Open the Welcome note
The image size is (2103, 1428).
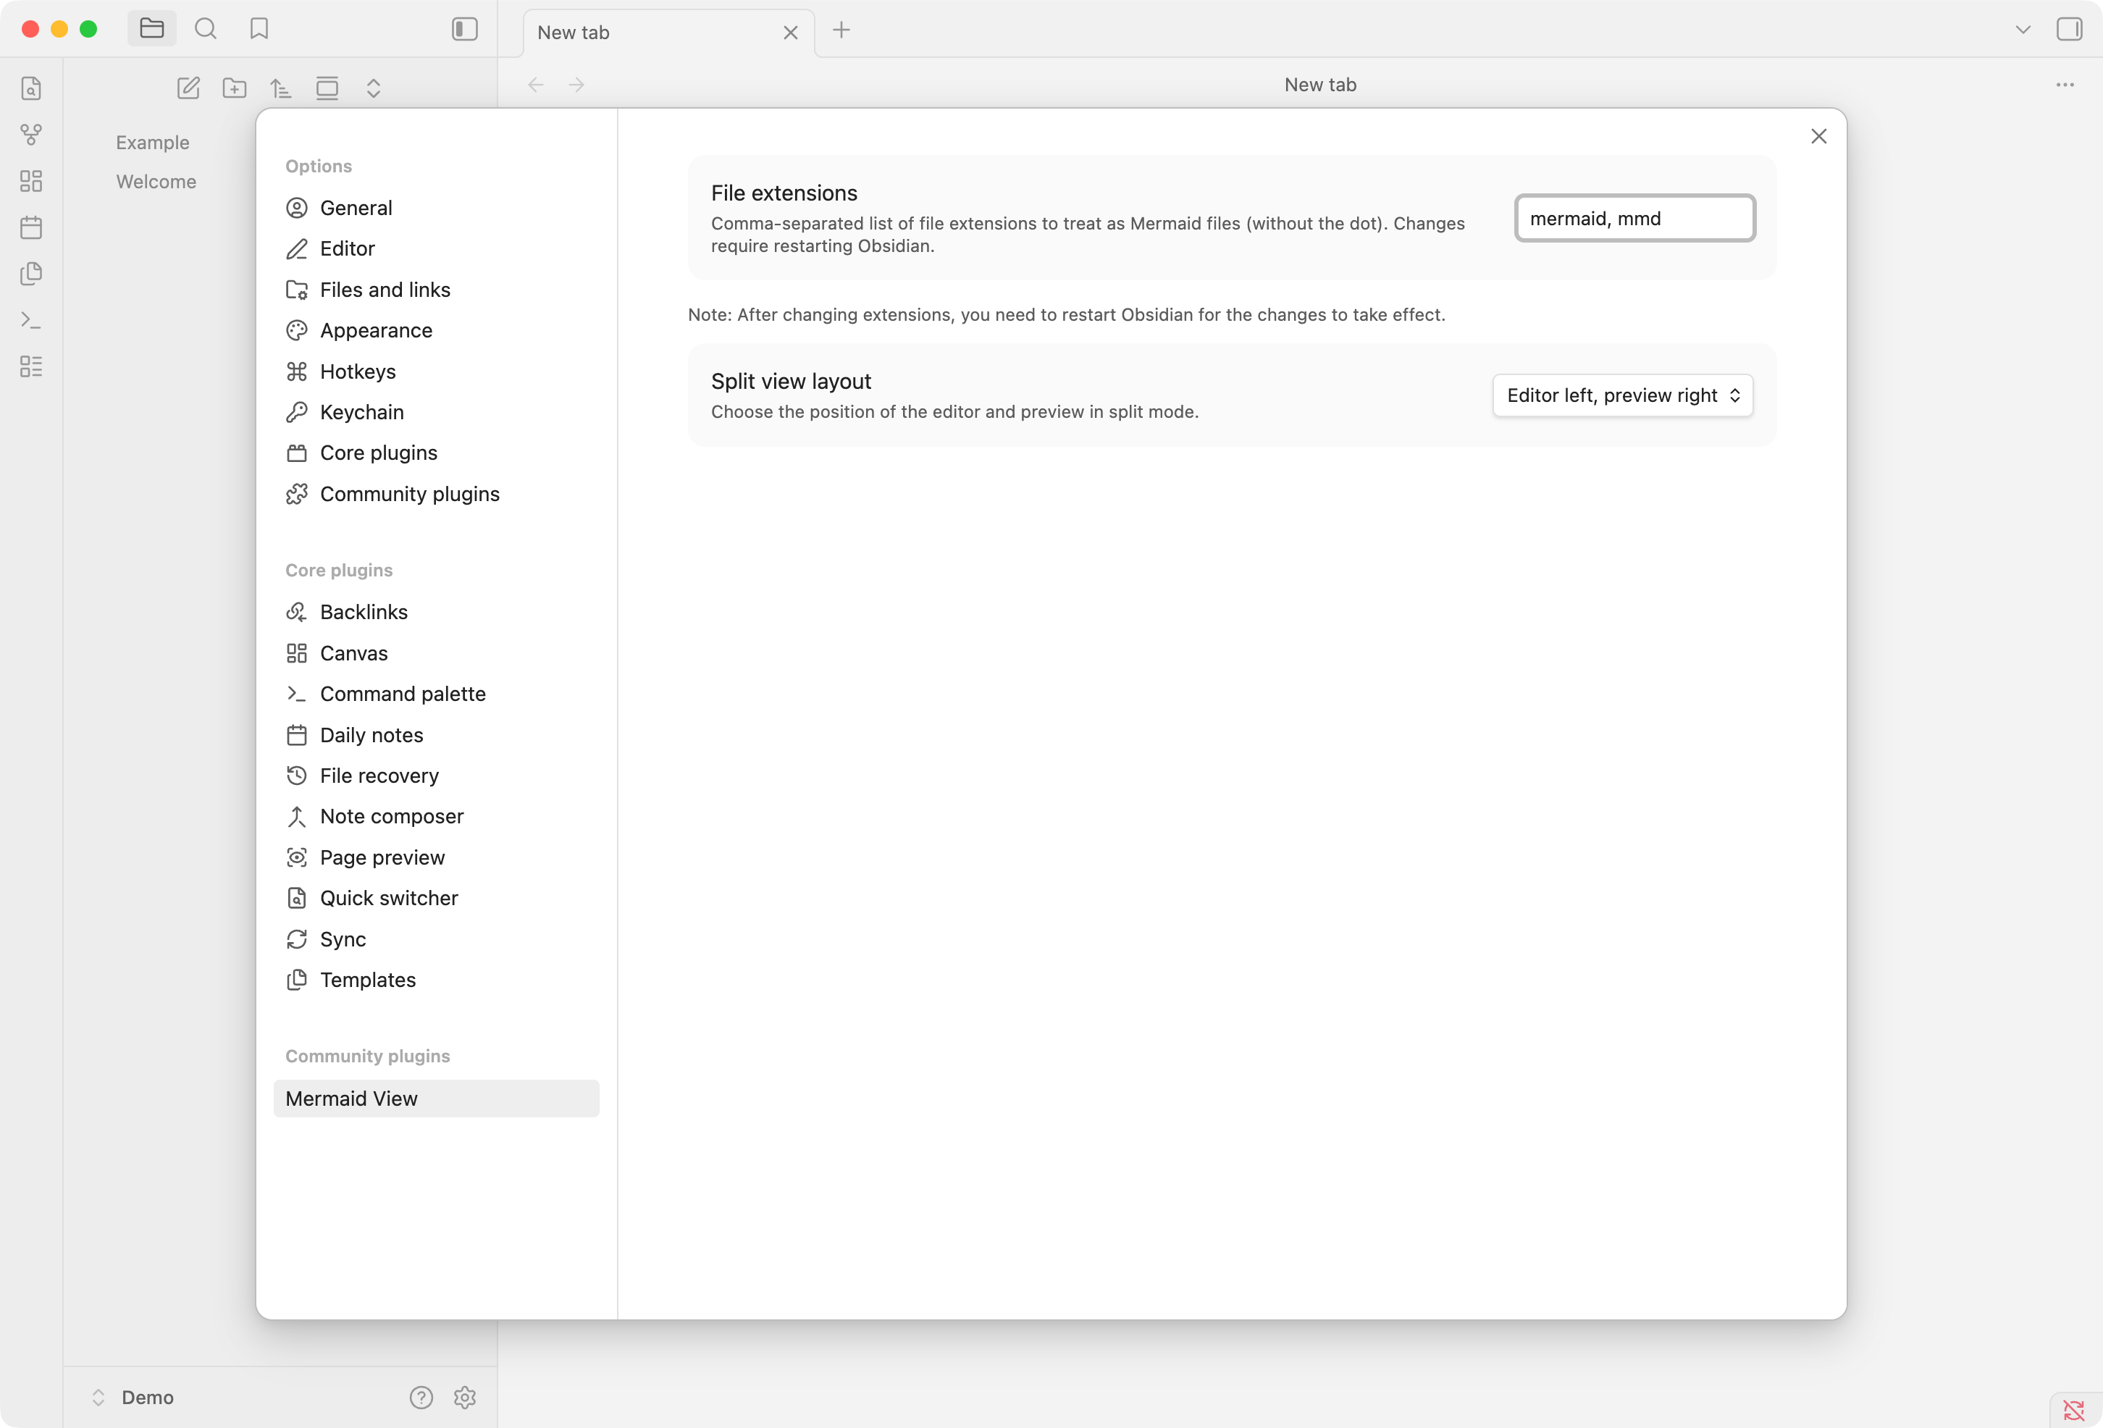[x=156, y=182]
